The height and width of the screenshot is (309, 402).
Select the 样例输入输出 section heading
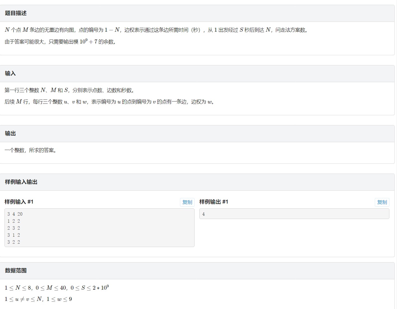point(21,182)
